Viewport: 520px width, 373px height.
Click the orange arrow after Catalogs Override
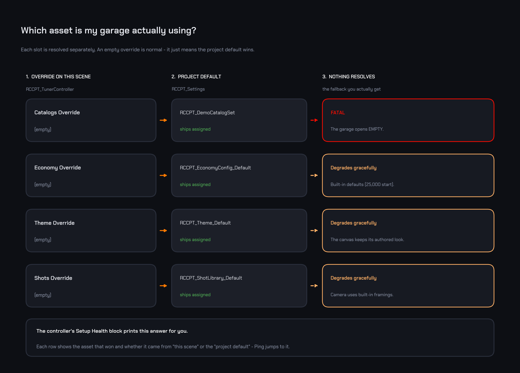(163, 120)
